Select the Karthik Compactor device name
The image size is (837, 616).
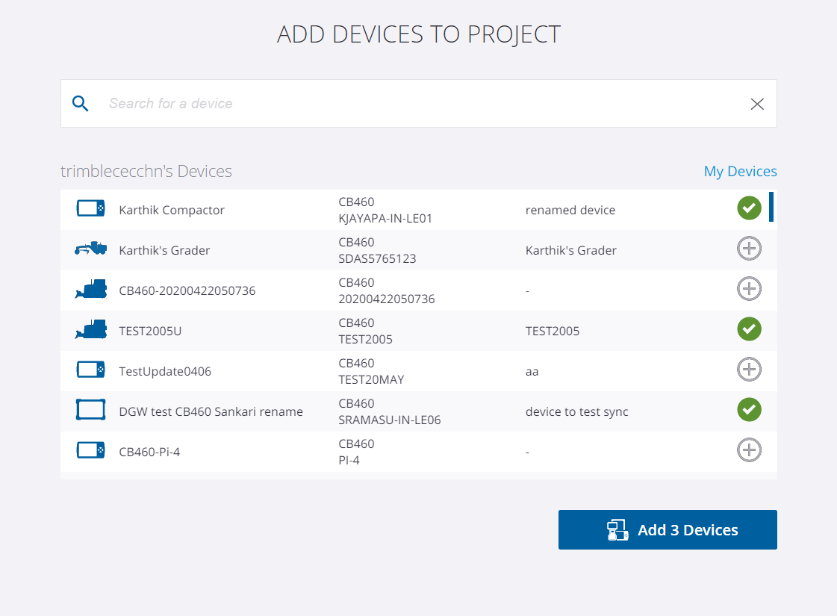tap(171, 210)
